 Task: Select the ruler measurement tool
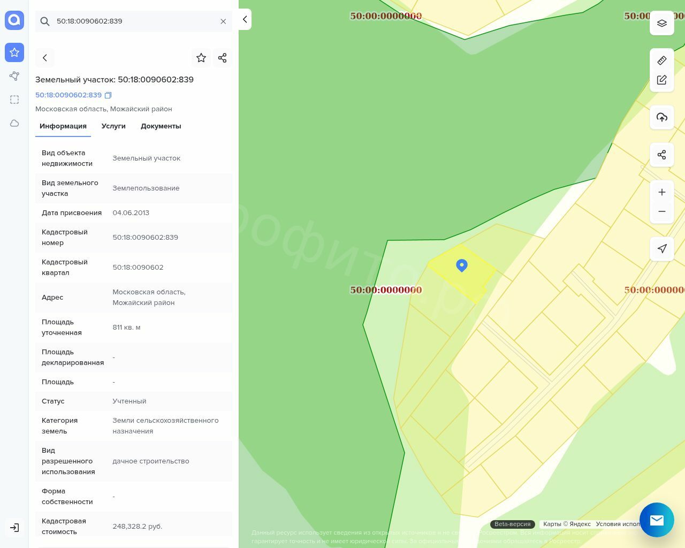[x=661, y=60]
